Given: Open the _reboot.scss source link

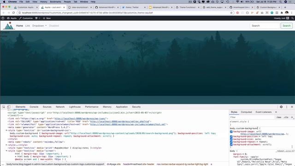Looking at the screenshot, I should point(285,151).
